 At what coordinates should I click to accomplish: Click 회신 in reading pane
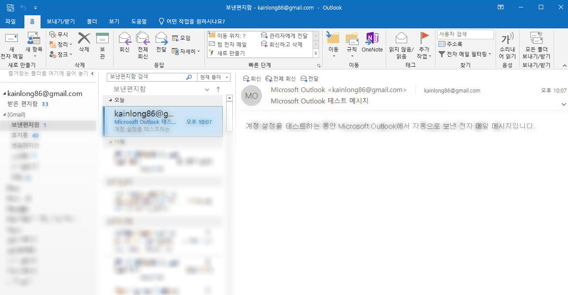click(x=252, y=79)
